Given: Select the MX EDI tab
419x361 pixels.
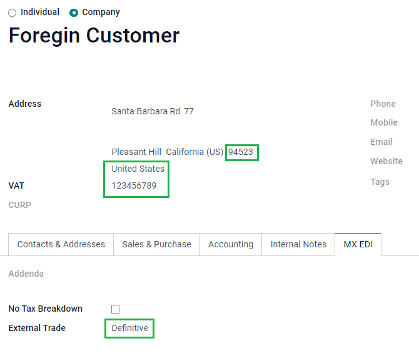Looking at the screenshot, I should tap(358, 244).
